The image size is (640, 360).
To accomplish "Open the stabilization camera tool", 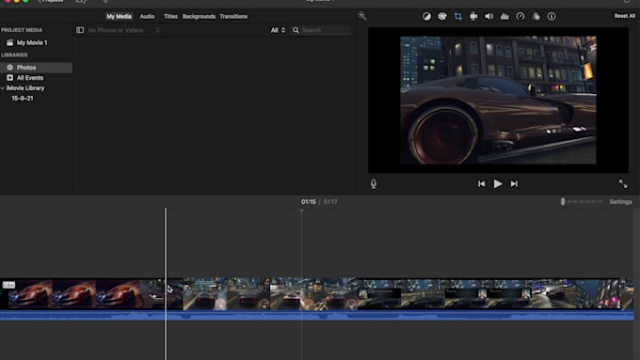I will (473, 16).
